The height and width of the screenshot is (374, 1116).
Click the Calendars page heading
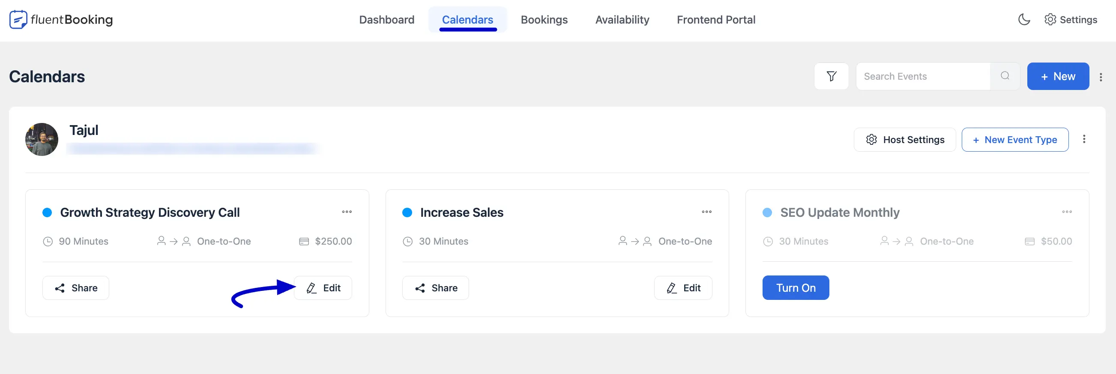pyautogui.click(x=47, y=77)
